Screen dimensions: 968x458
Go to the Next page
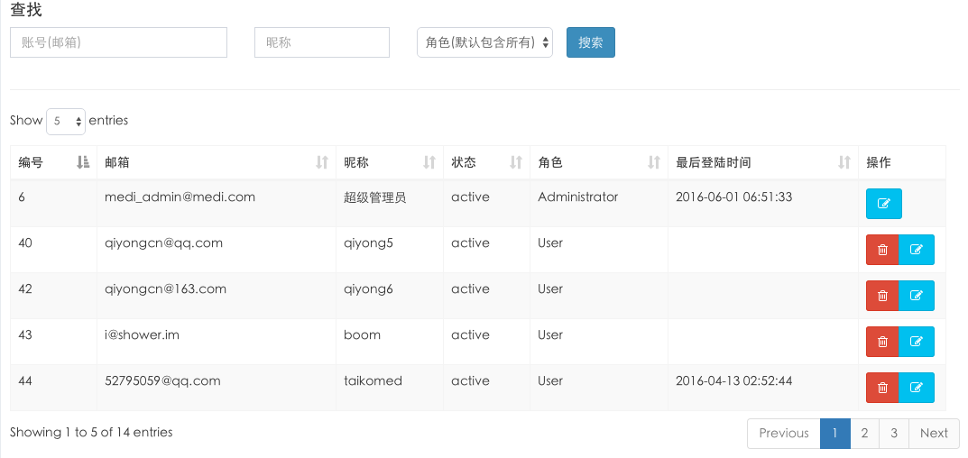pos(934,434)
